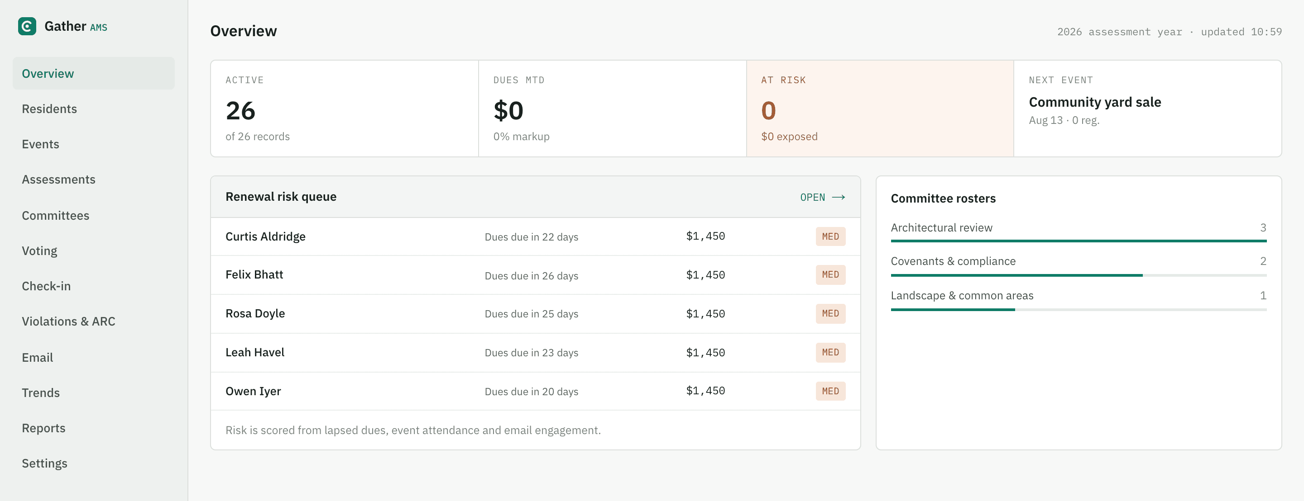Click the Covenants & compliance progress bar

tap(1079, 275)
